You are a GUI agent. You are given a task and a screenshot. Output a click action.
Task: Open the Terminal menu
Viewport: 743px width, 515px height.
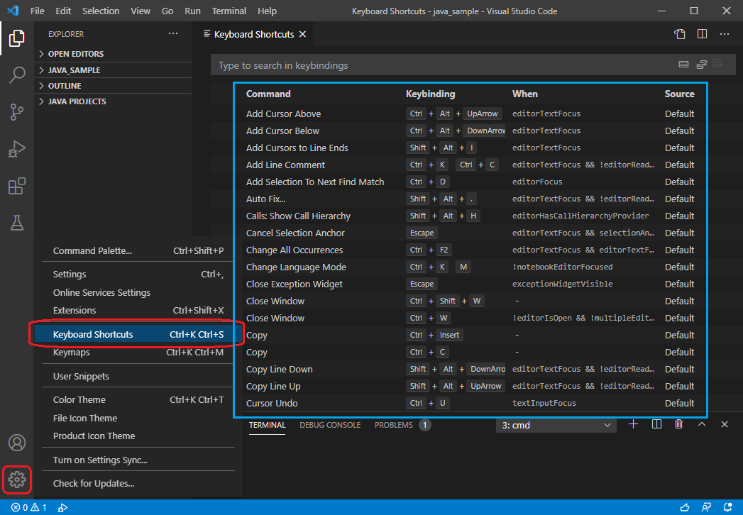coord(229,11)
